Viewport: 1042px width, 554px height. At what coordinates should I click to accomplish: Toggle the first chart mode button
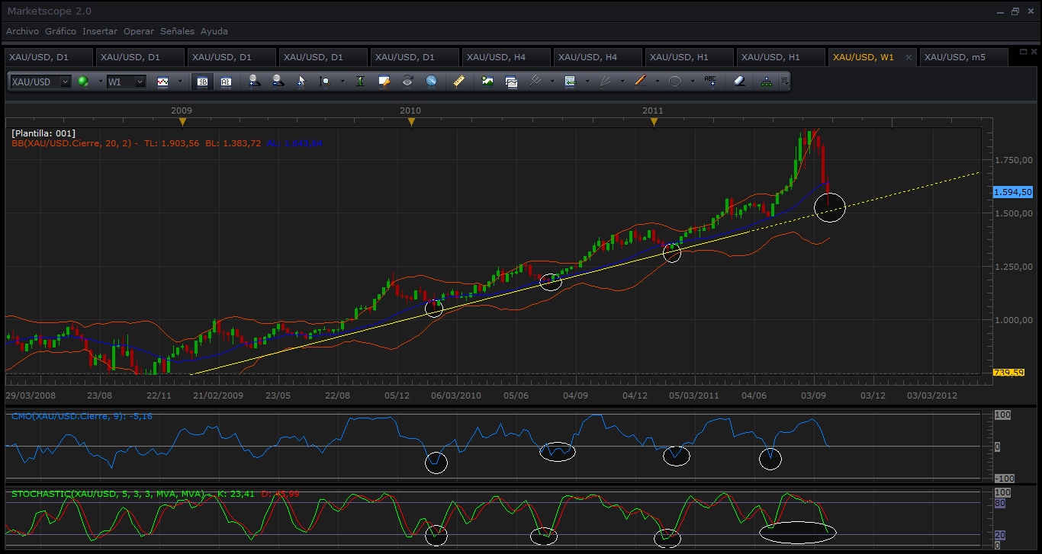point(203,81)
